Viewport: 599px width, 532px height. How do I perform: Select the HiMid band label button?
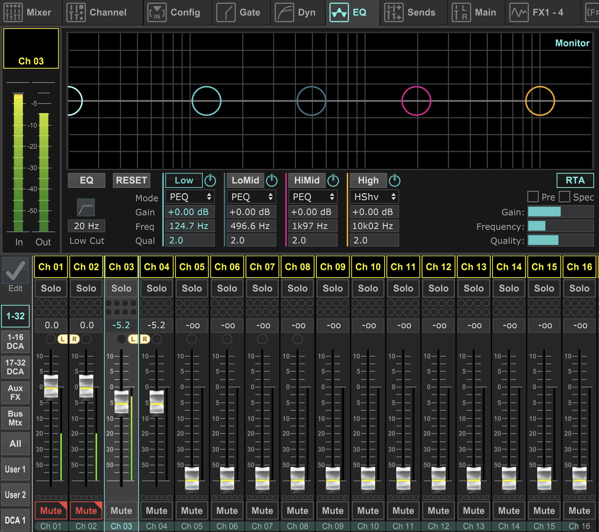coord(307,181)
